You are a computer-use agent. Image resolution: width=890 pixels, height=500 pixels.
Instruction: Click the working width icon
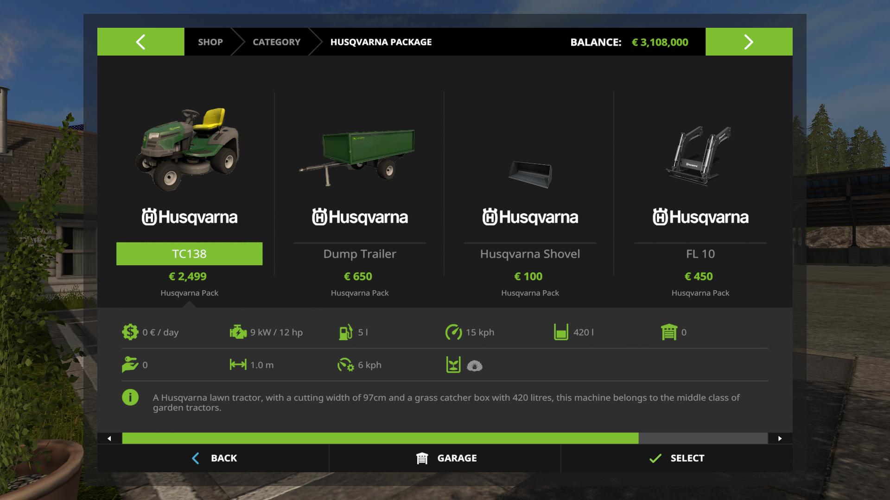pos(238,365)
